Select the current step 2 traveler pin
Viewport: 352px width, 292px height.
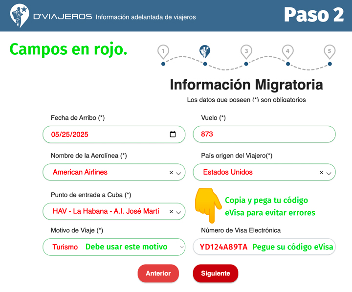[x=205, y=51]
